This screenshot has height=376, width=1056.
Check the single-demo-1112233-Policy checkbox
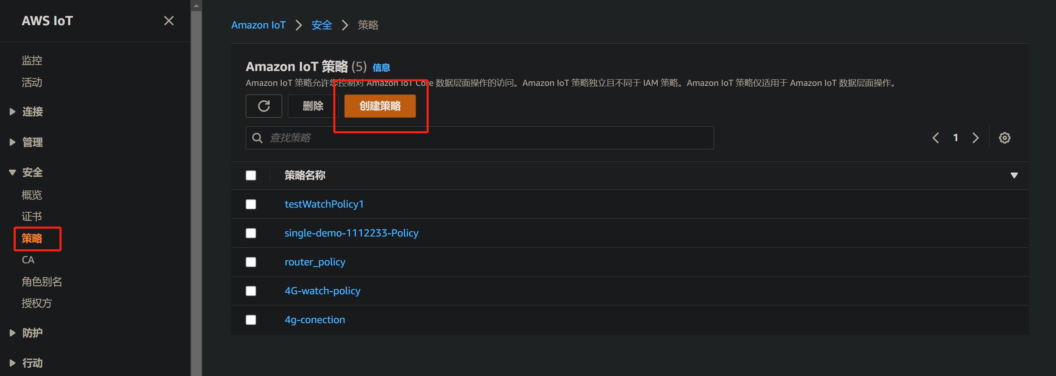[x=251, y=233]
